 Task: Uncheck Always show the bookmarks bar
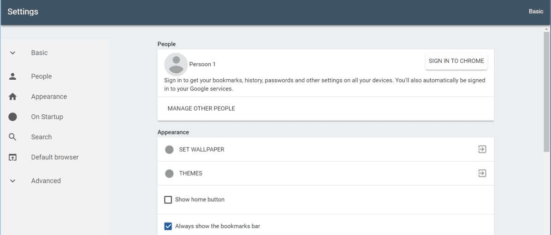coord(168,226)
